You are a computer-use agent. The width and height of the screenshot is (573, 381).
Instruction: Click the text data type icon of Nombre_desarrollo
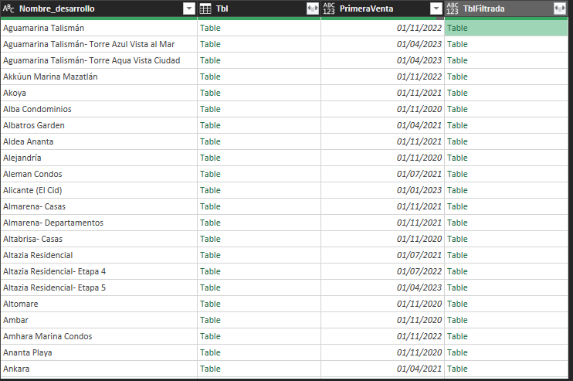[8, 9]
